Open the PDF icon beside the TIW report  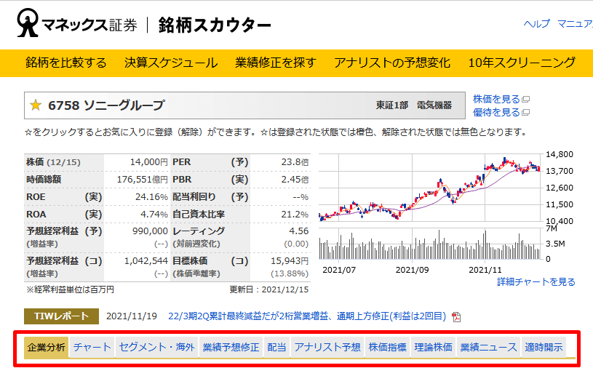point(456,316)
